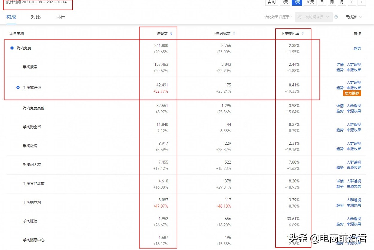This screenshot has height=250, width=374.
Task: Click visitor count 241,800
Action: tap(161, 46)
